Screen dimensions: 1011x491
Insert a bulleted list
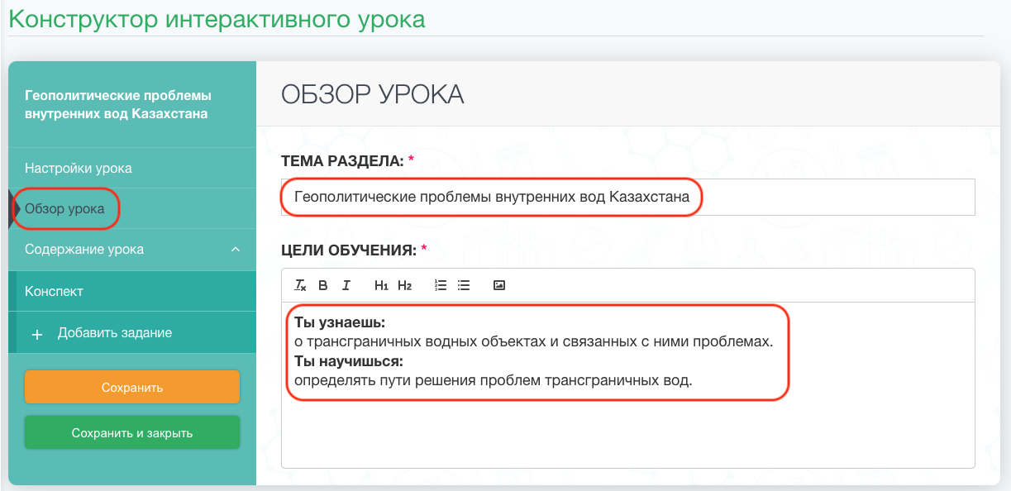point(464,285)
